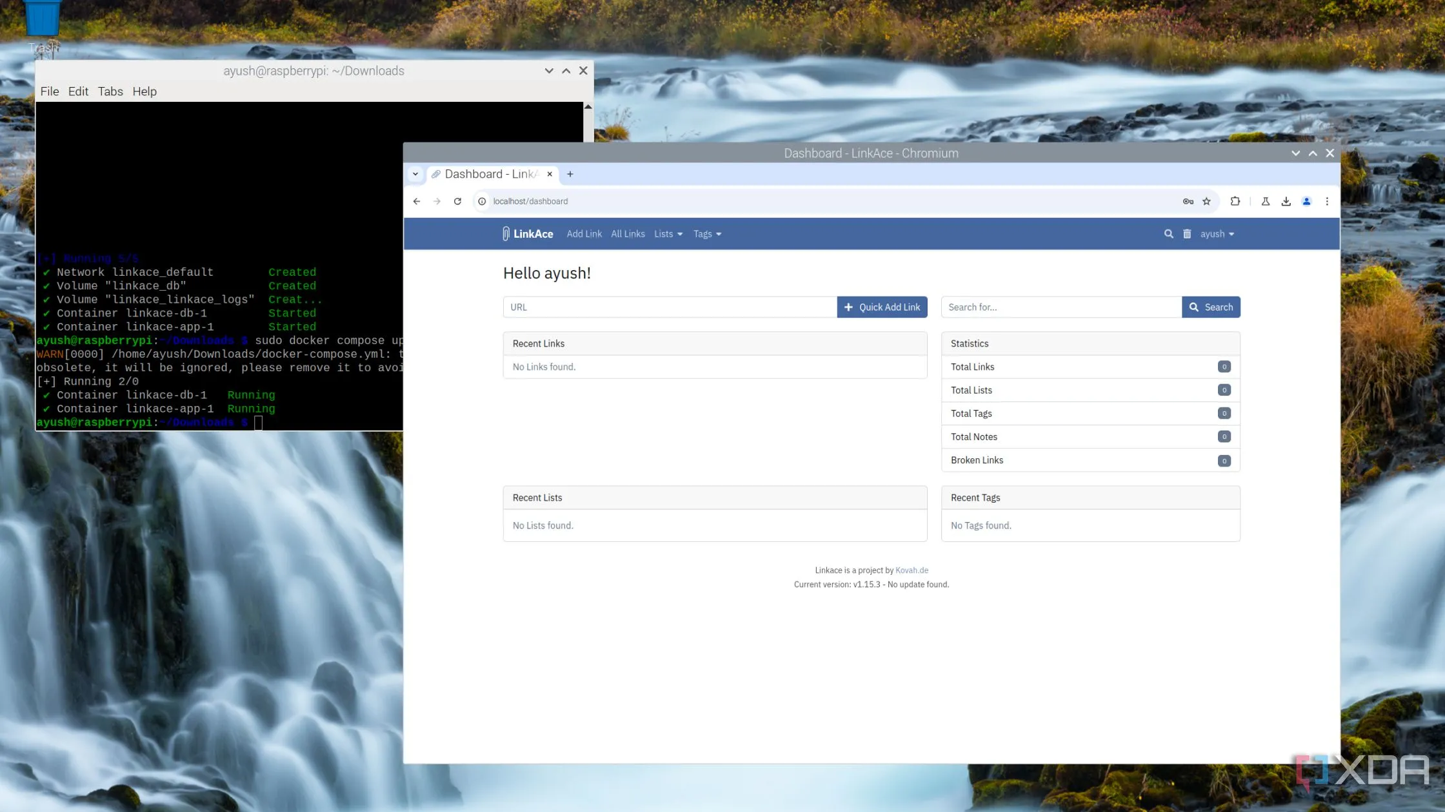Open search via navbar magnifier icon

[1168, 234]
